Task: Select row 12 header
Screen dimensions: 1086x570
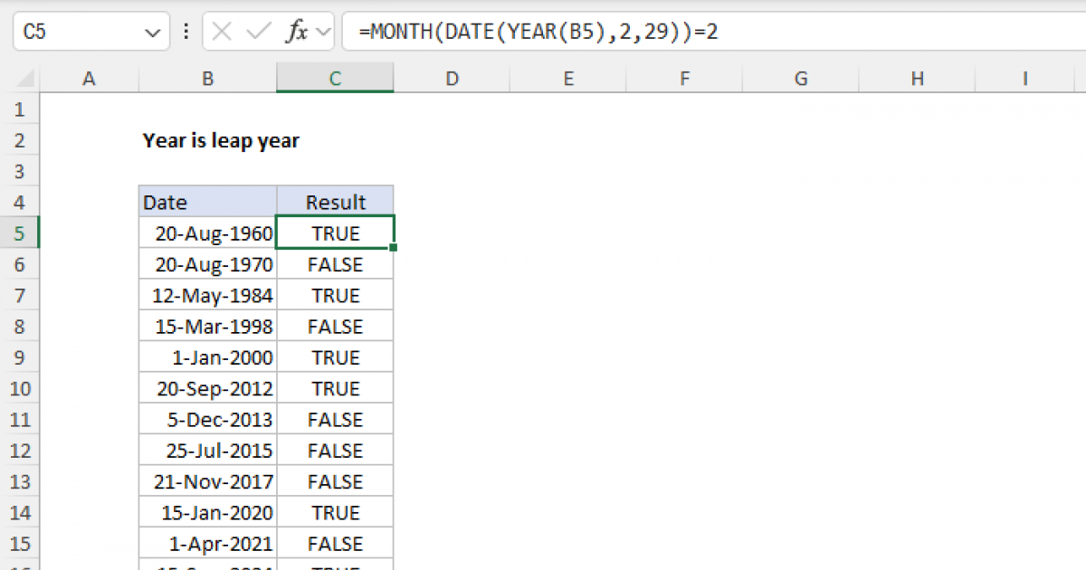Action: [20, 451]
